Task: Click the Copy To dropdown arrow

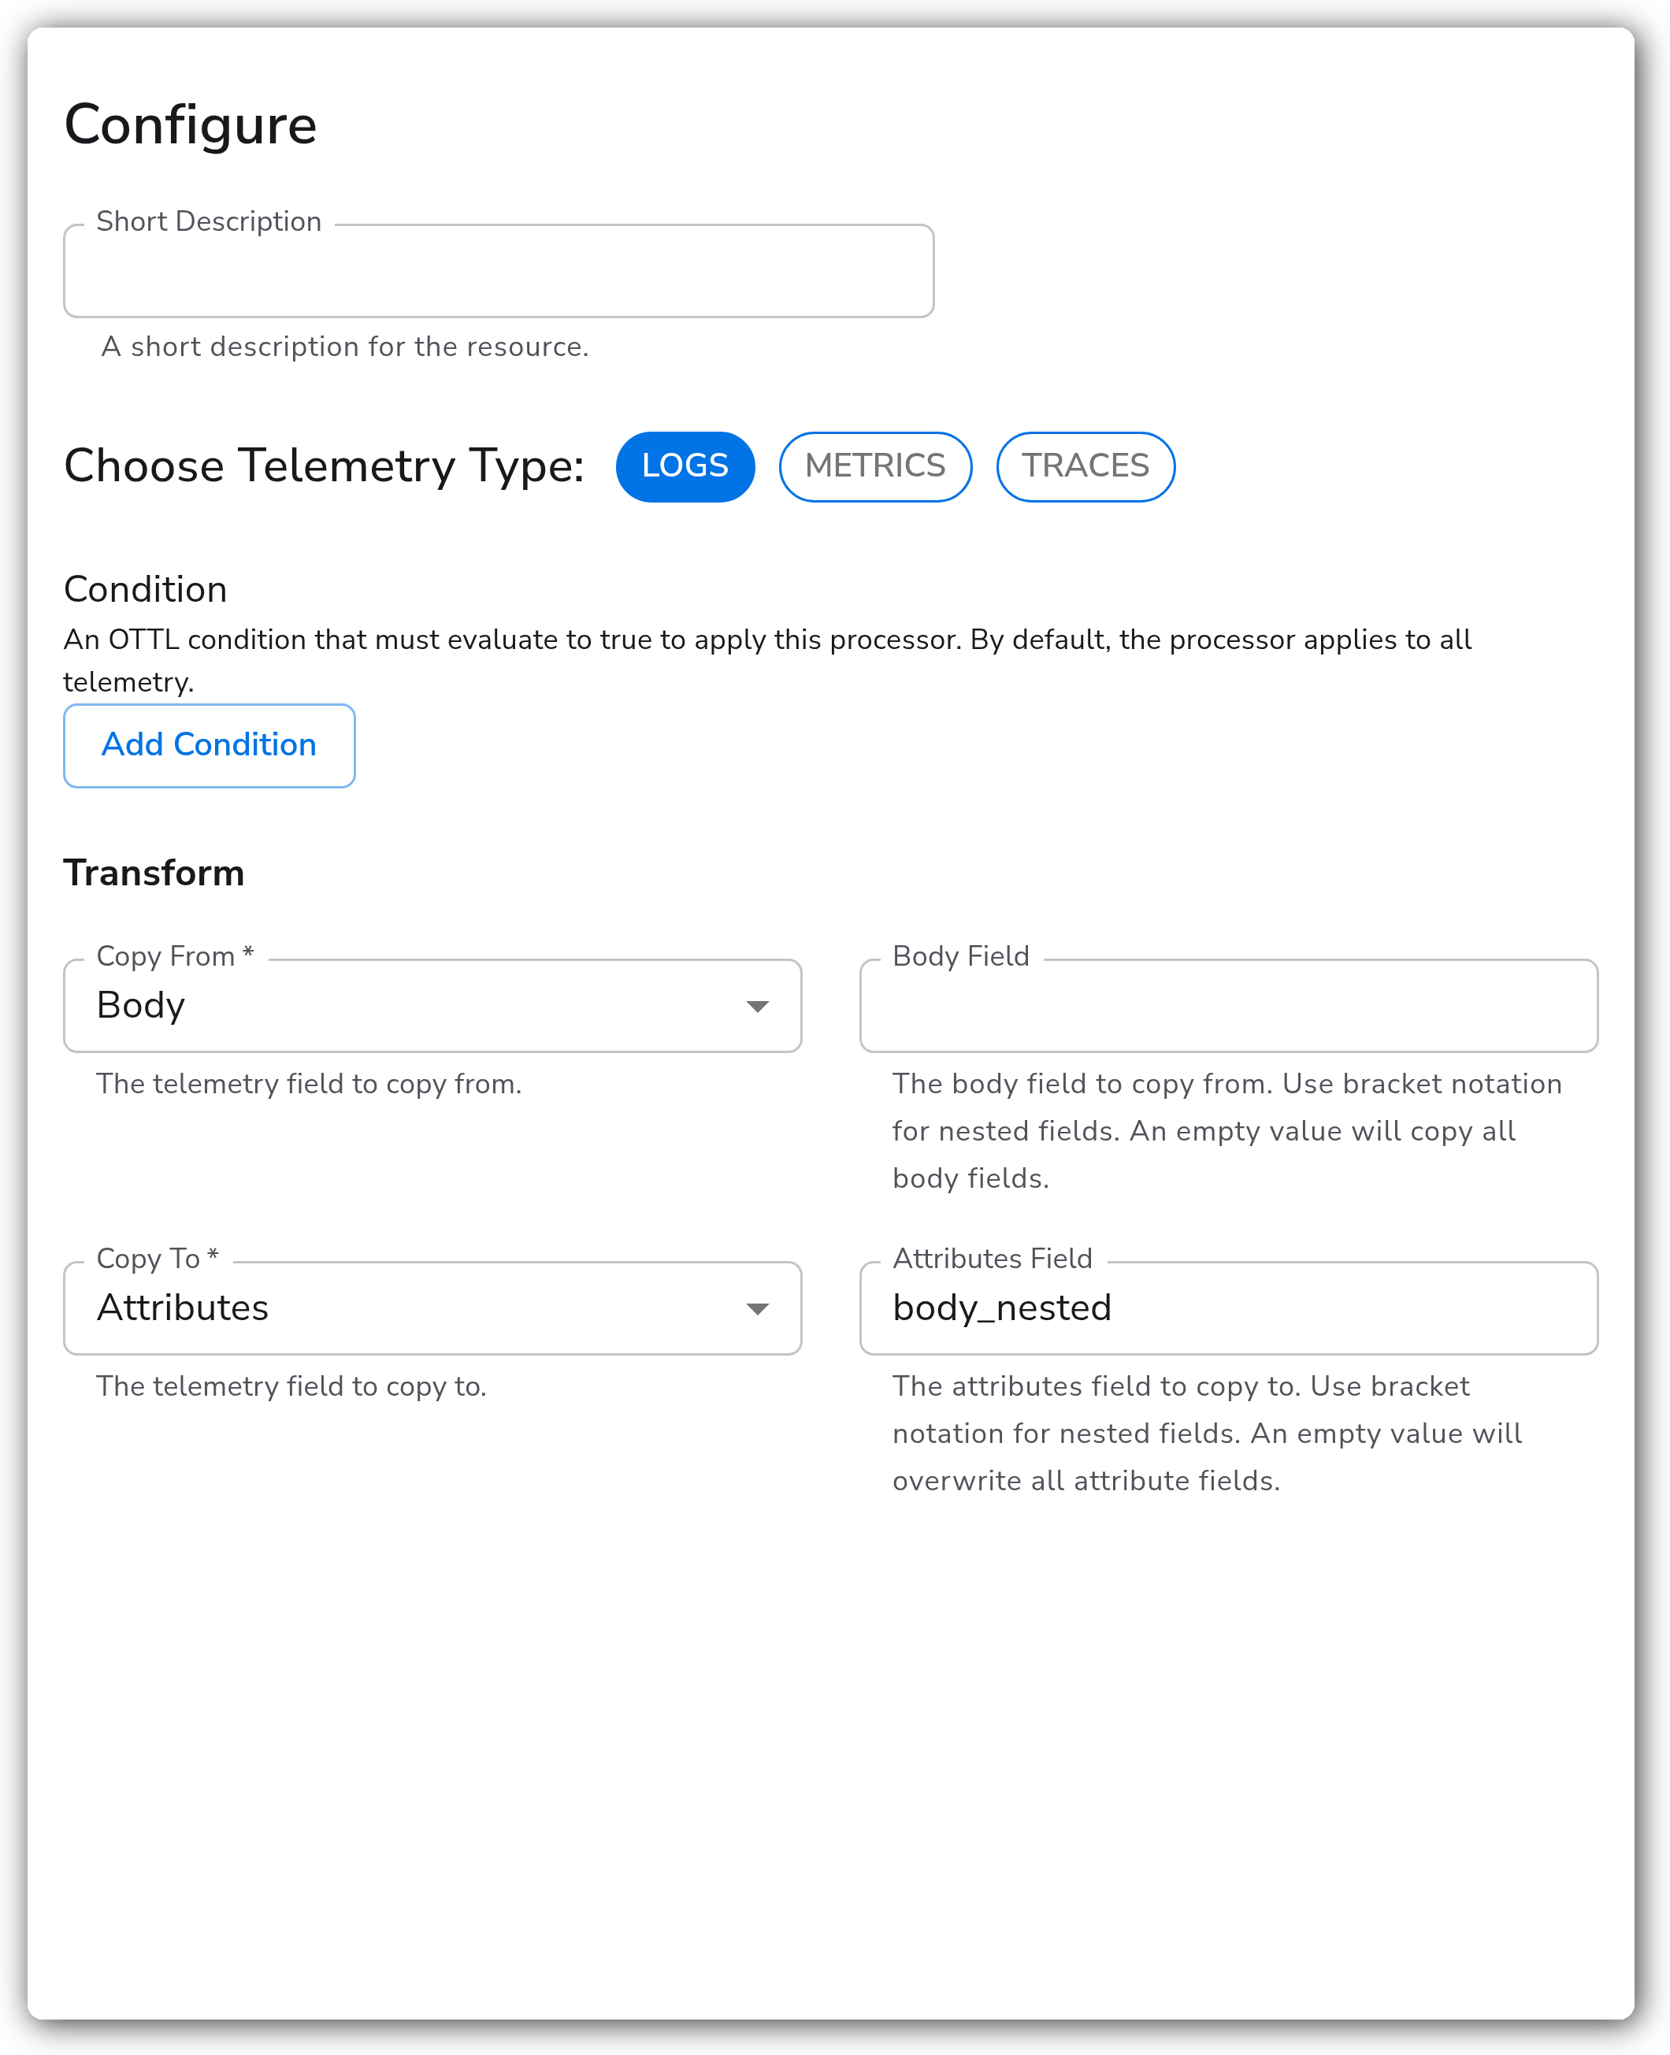Action: pos(757,1309)
